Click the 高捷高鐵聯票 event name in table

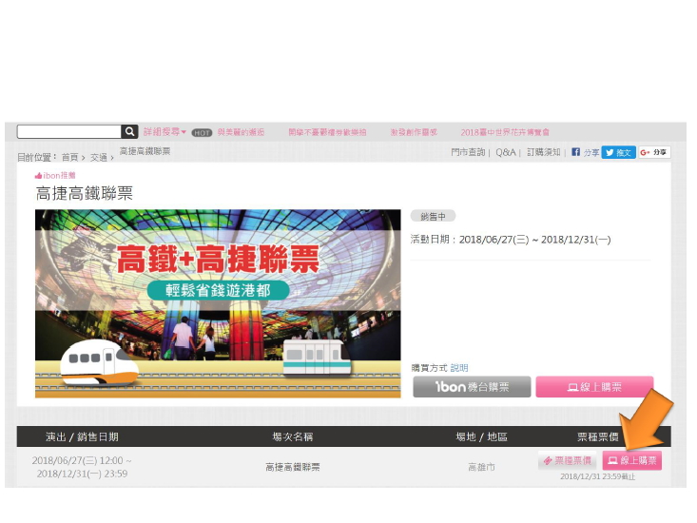click(x=292, y=467)
